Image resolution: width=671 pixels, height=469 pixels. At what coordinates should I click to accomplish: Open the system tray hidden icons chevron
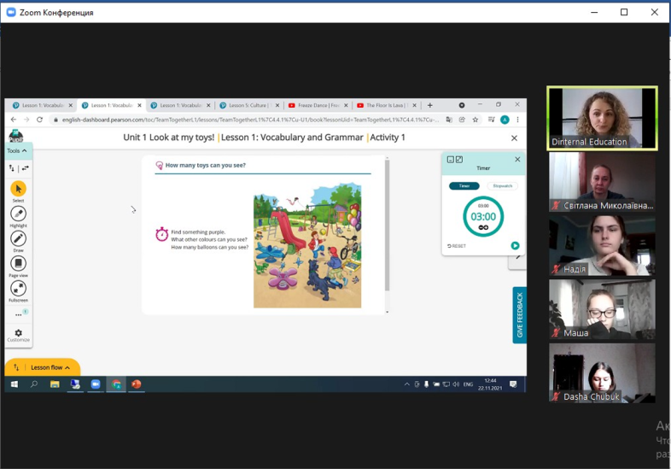[407, 384]
